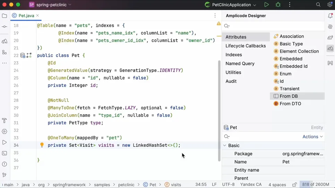Open the Actions dropdown in Pet entity panel

coord(312,136)
